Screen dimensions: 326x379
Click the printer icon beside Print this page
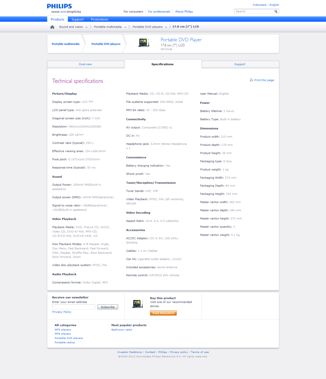tap(251, 80)
